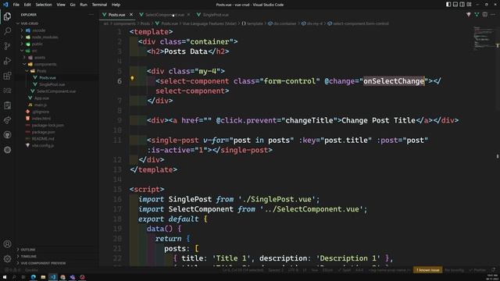Screen dimensions: 500x281
Task: Open the Terminal menu
Action: point(99,5)
